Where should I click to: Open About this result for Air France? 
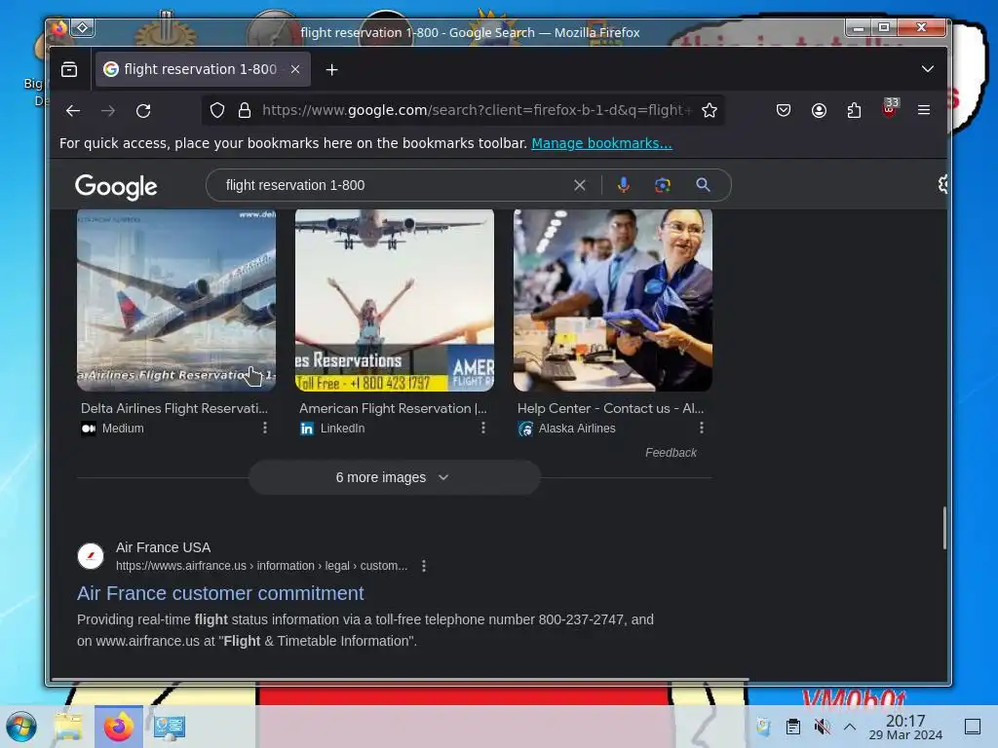pyautogui.click(x=424, y=566)
